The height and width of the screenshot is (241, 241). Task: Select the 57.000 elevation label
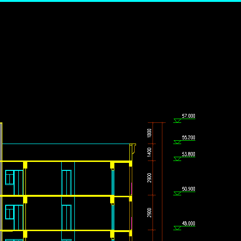pyautogui.click(x=188, y=116)
